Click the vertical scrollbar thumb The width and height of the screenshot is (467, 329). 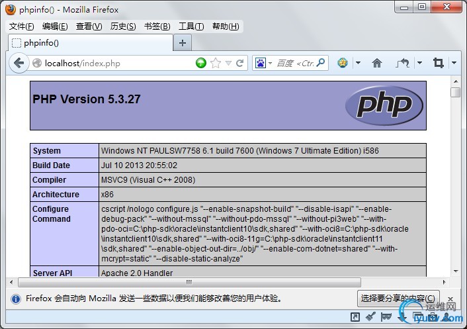coord(455,92)
